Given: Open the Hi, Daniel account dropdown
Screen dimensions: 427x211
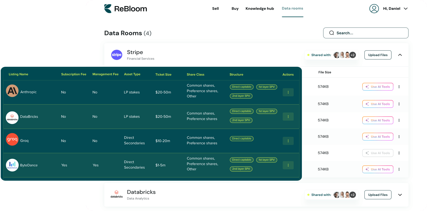Looking at the screenshot, I should pos(405,9).
